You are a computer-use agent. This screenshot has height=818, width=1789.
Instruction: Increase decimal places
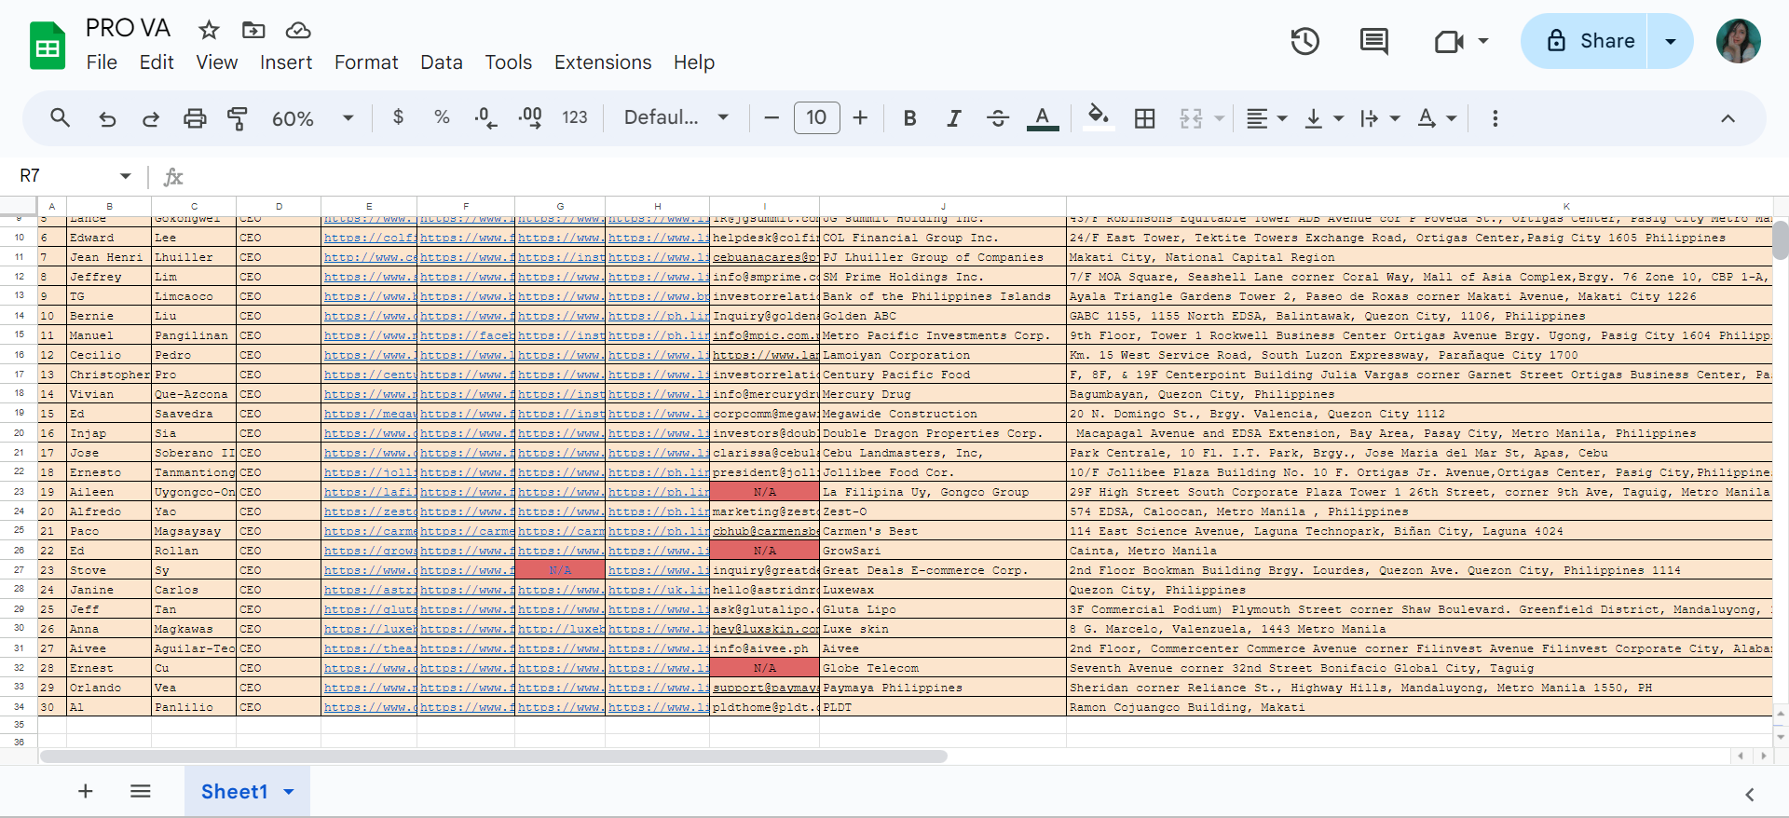pyautogui.click(x=530, y=118)
